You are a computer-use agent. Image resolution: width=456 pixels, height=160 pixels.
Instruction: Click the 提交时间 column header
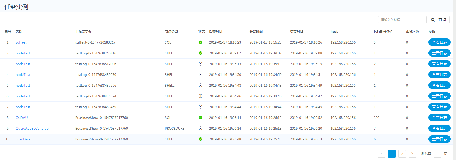click(x=216, y=32)
